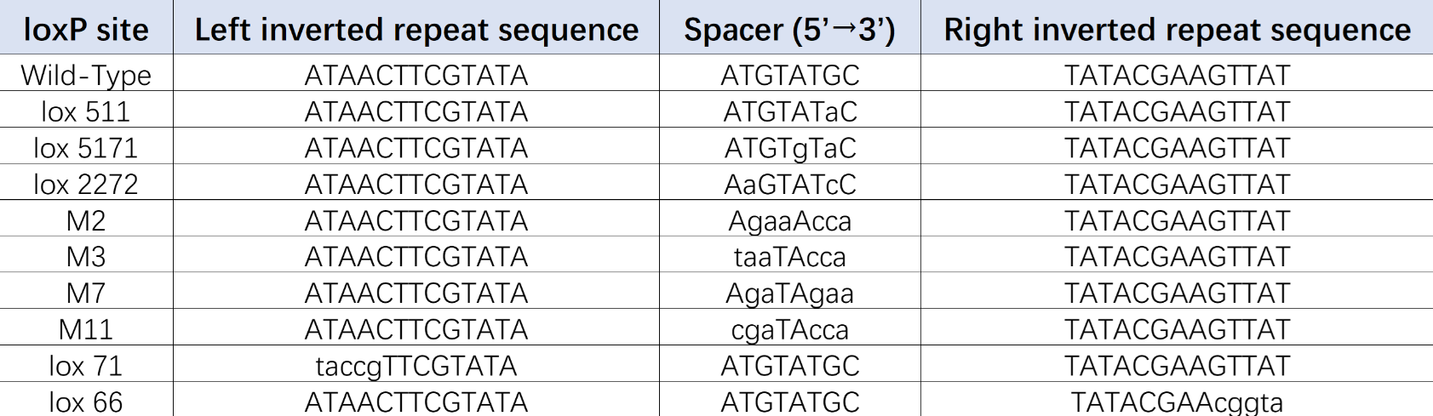This screenshot has width=1433, height=416.
Task: Click the AgaTAgaa spacer cell
Action: [x=790, y=293]
